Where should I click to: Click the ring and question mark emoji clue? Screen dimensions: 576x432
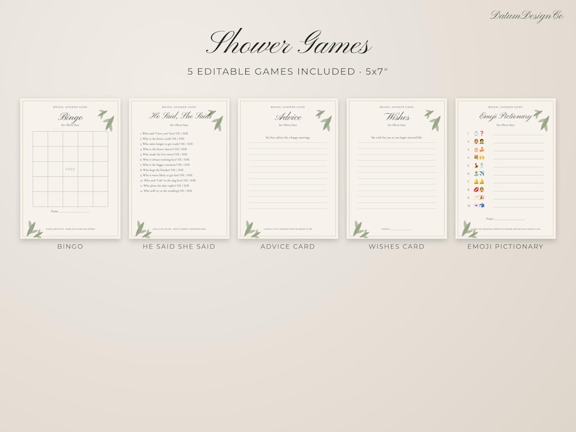[x=479, y=133]
